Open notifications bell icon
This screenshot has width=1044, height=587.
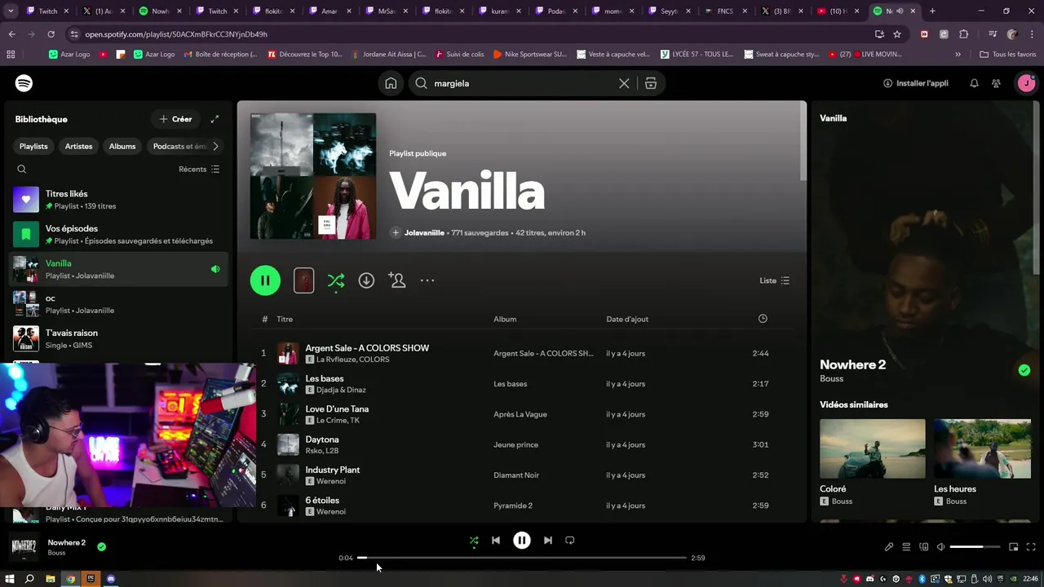[974, 83]
